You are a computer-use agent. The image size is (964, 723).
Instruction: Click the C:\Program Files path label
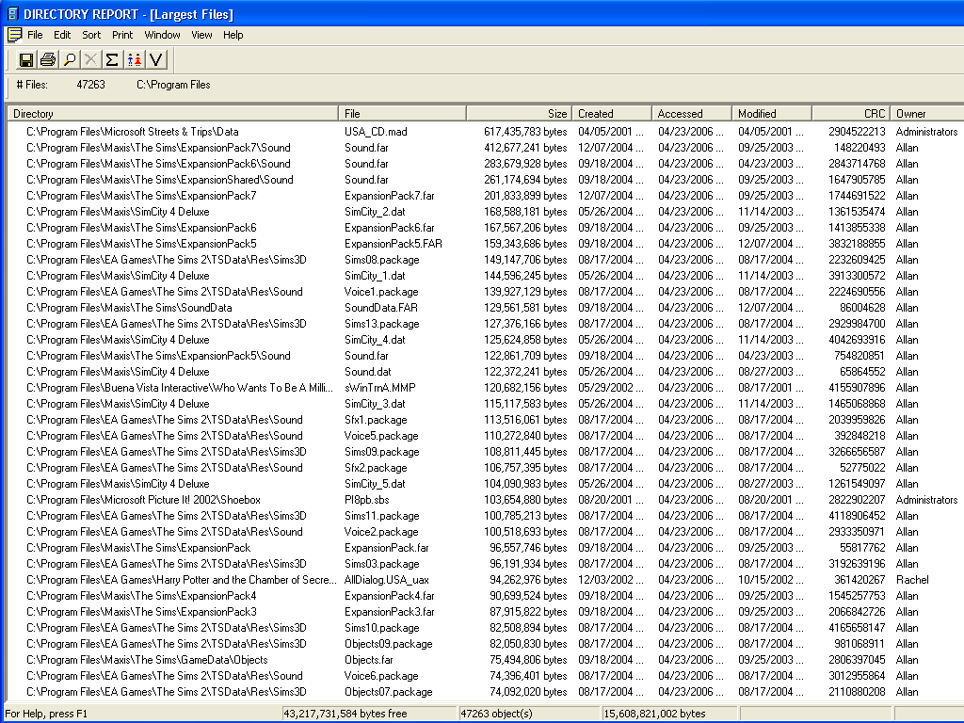(x=173, y=85)
